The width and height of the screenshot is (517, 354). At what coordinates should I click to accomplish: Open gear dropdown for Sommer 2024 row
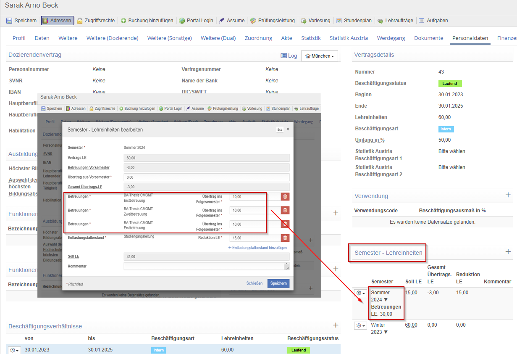pos(360,293)
